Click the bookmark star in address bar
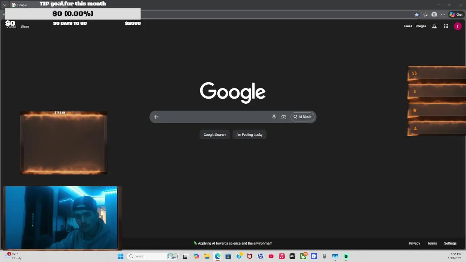Screen dimensions: 466x262 point(416,15)
